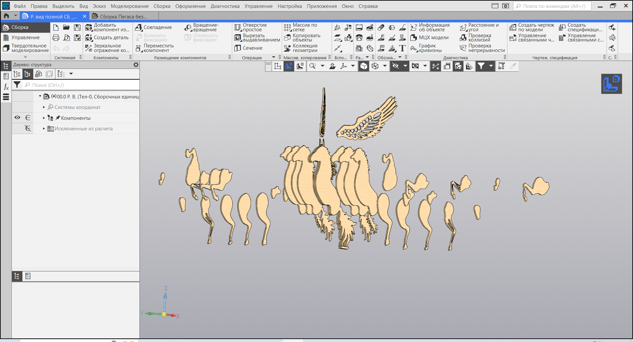Click the Add component from file icon
Viewport: 633px width, 342px height.
click(x=89, y=27)
